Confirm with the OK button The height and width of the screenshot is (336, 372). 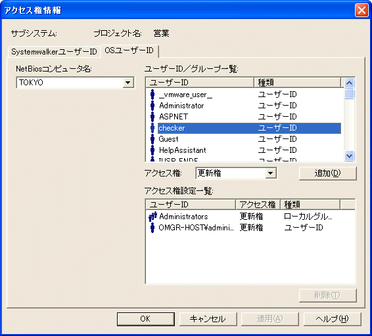146,319
